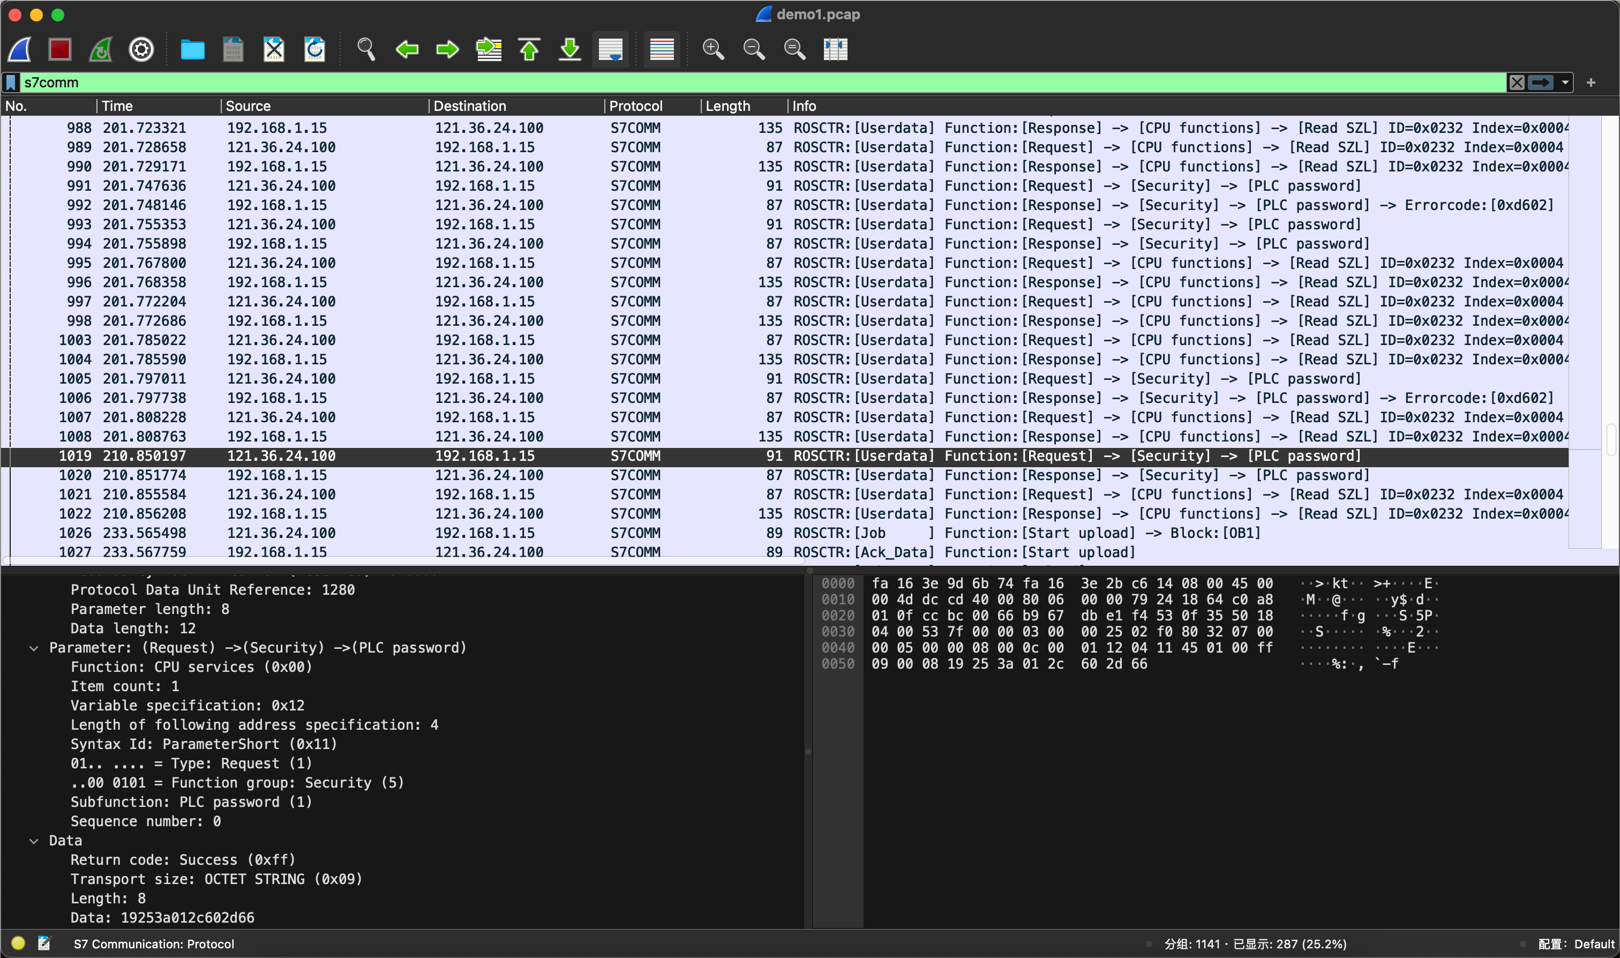Image resolution: width=1620 pixels, height=958 pixels.
Task: Select packet 1026 Start upload job
Action: pos(785,533)
